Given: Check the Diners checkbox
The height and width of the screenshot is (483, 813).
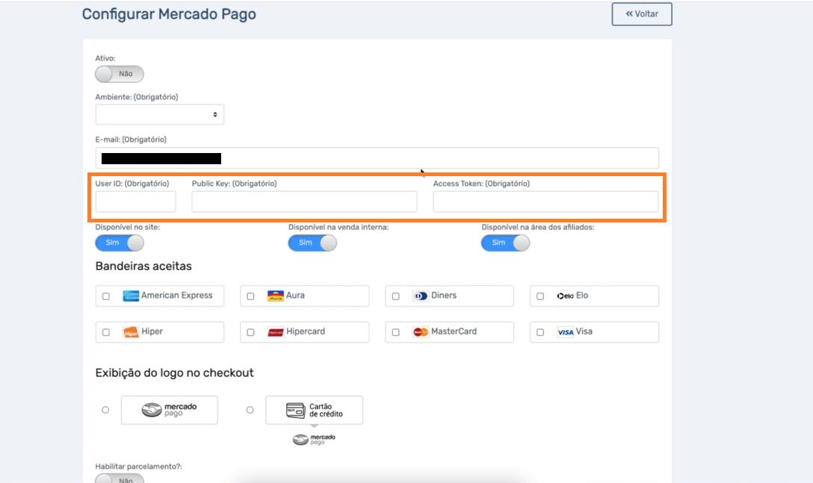Looking at the screenshot, I should coord(395,296).
